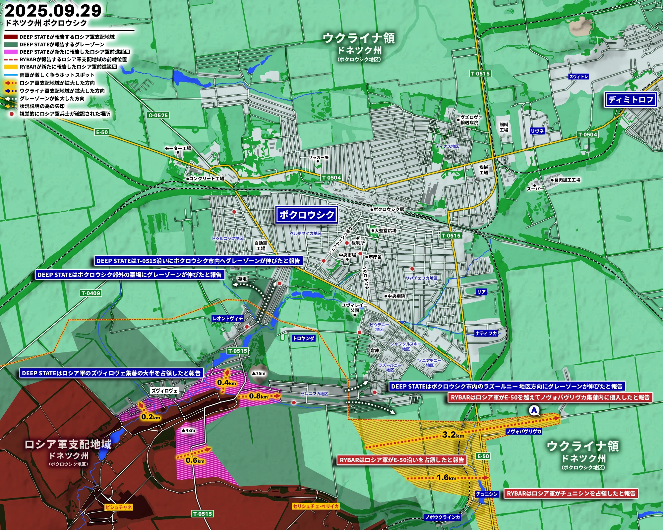Click the レオントヴィチ village label
Screen dimensions: 663x530
pos(228,318)
